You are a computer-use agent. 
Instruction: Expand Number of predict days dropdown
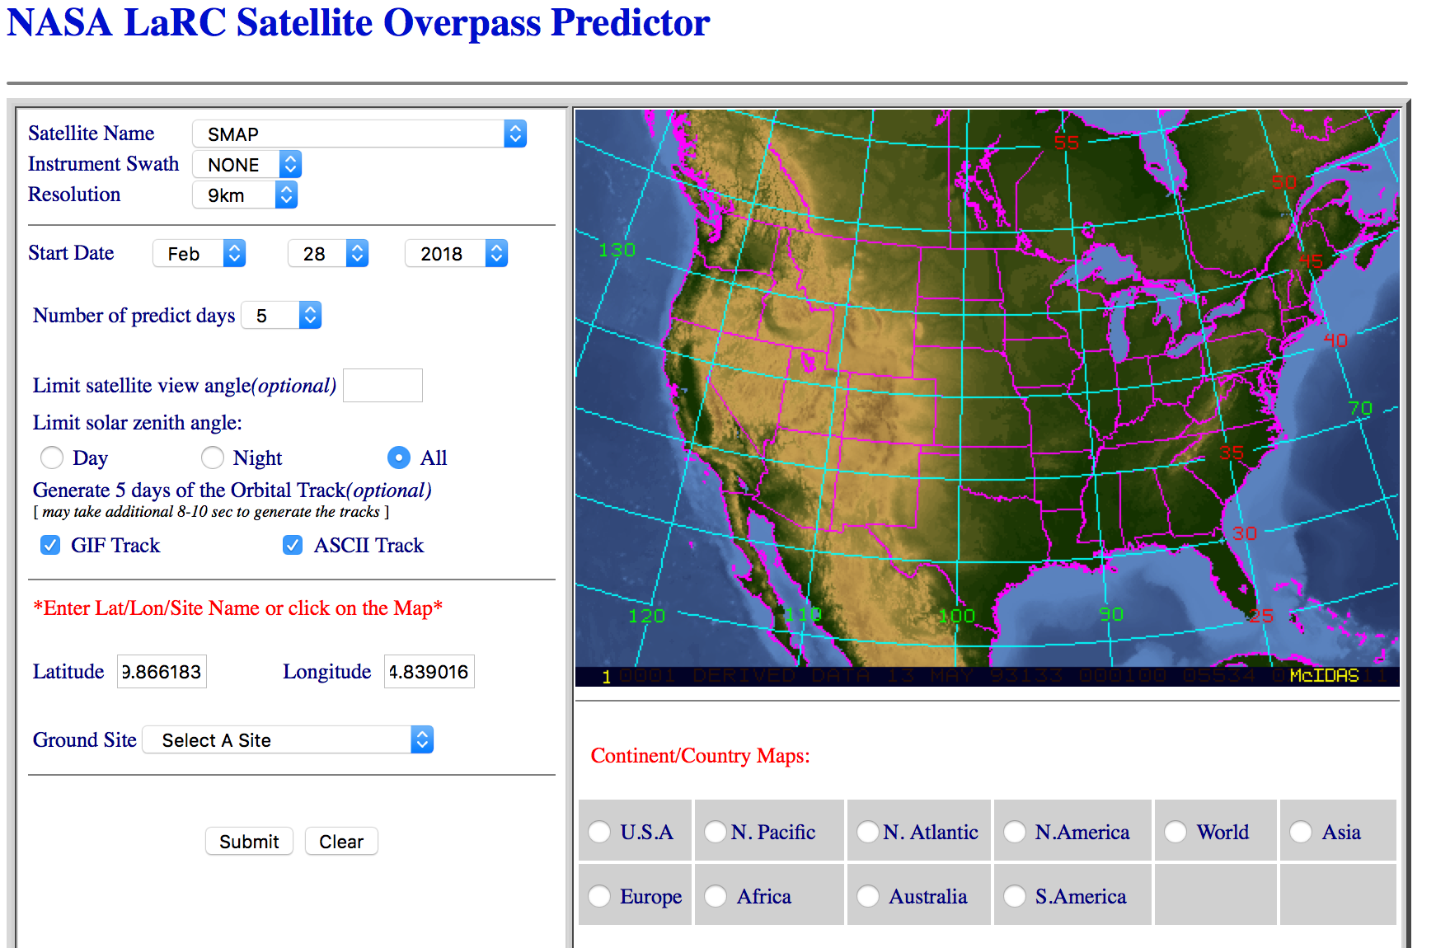tap(281, 316)
